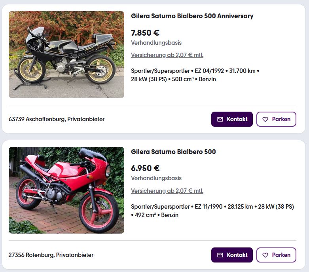Open the Gilera Saturno Bialbero 500 Anniversary title

[192, 16]
